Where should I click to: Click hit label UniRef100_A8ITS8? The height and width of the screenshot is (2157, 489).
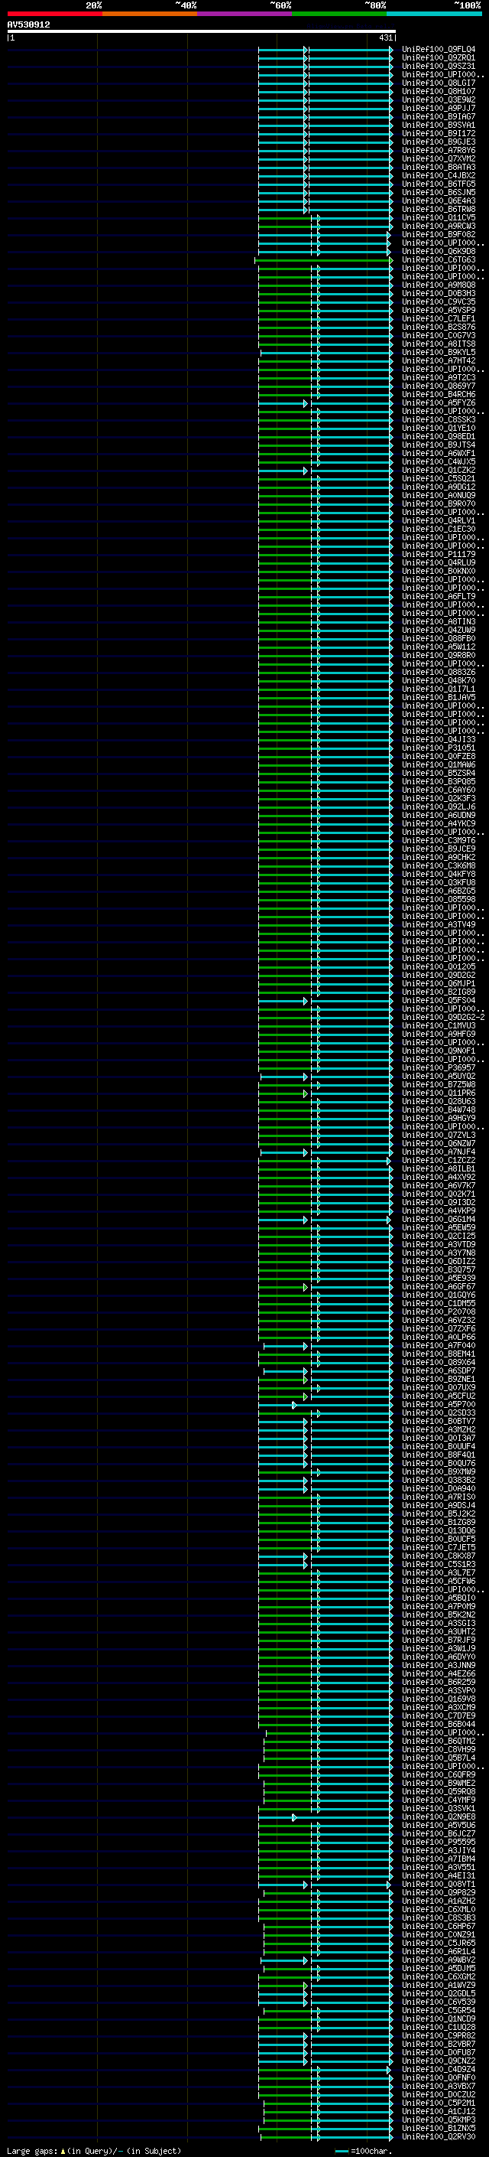point(439,344)
